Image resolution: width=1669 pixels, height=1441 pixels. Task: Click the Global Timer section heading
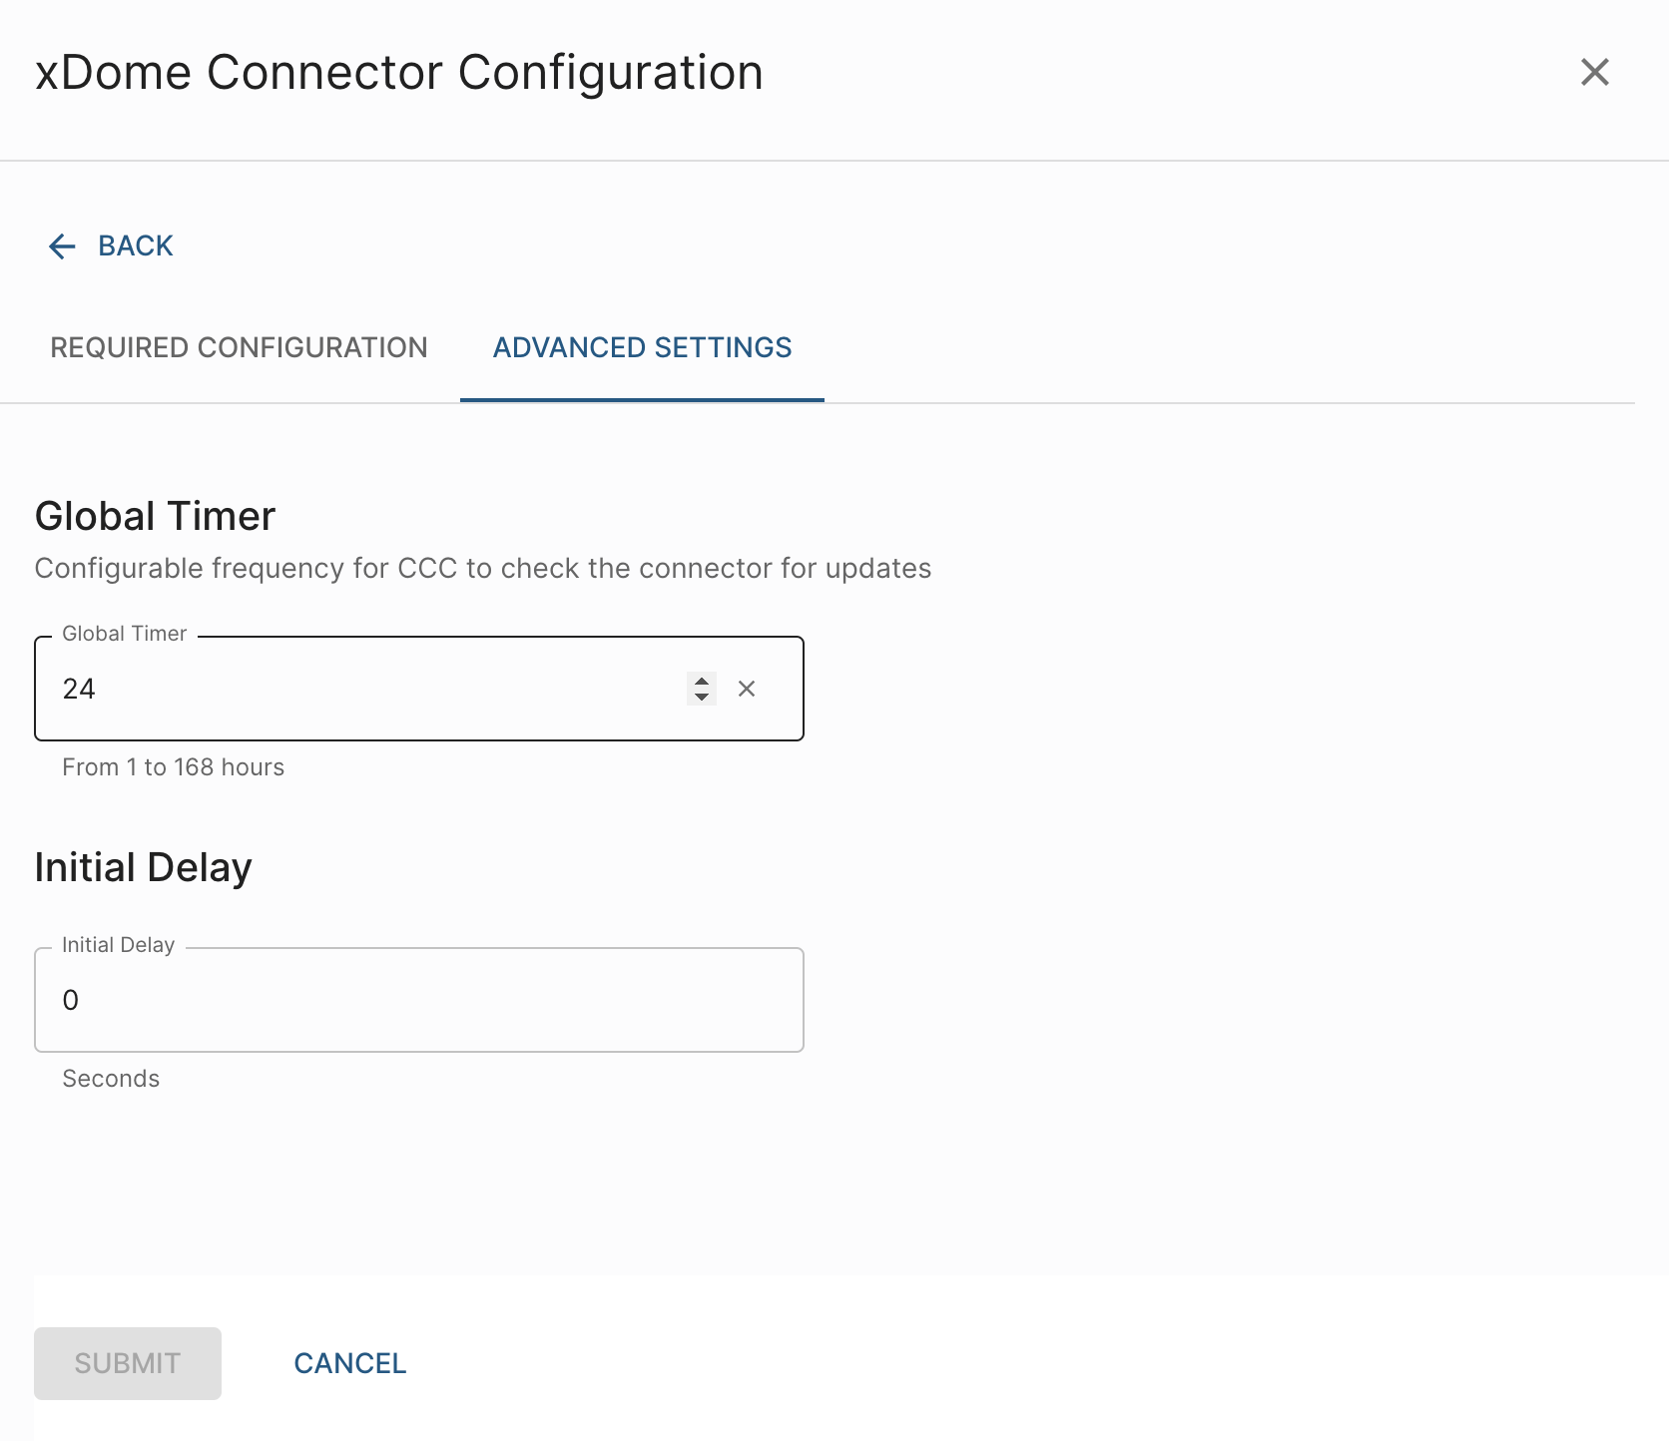click(155, 517)
